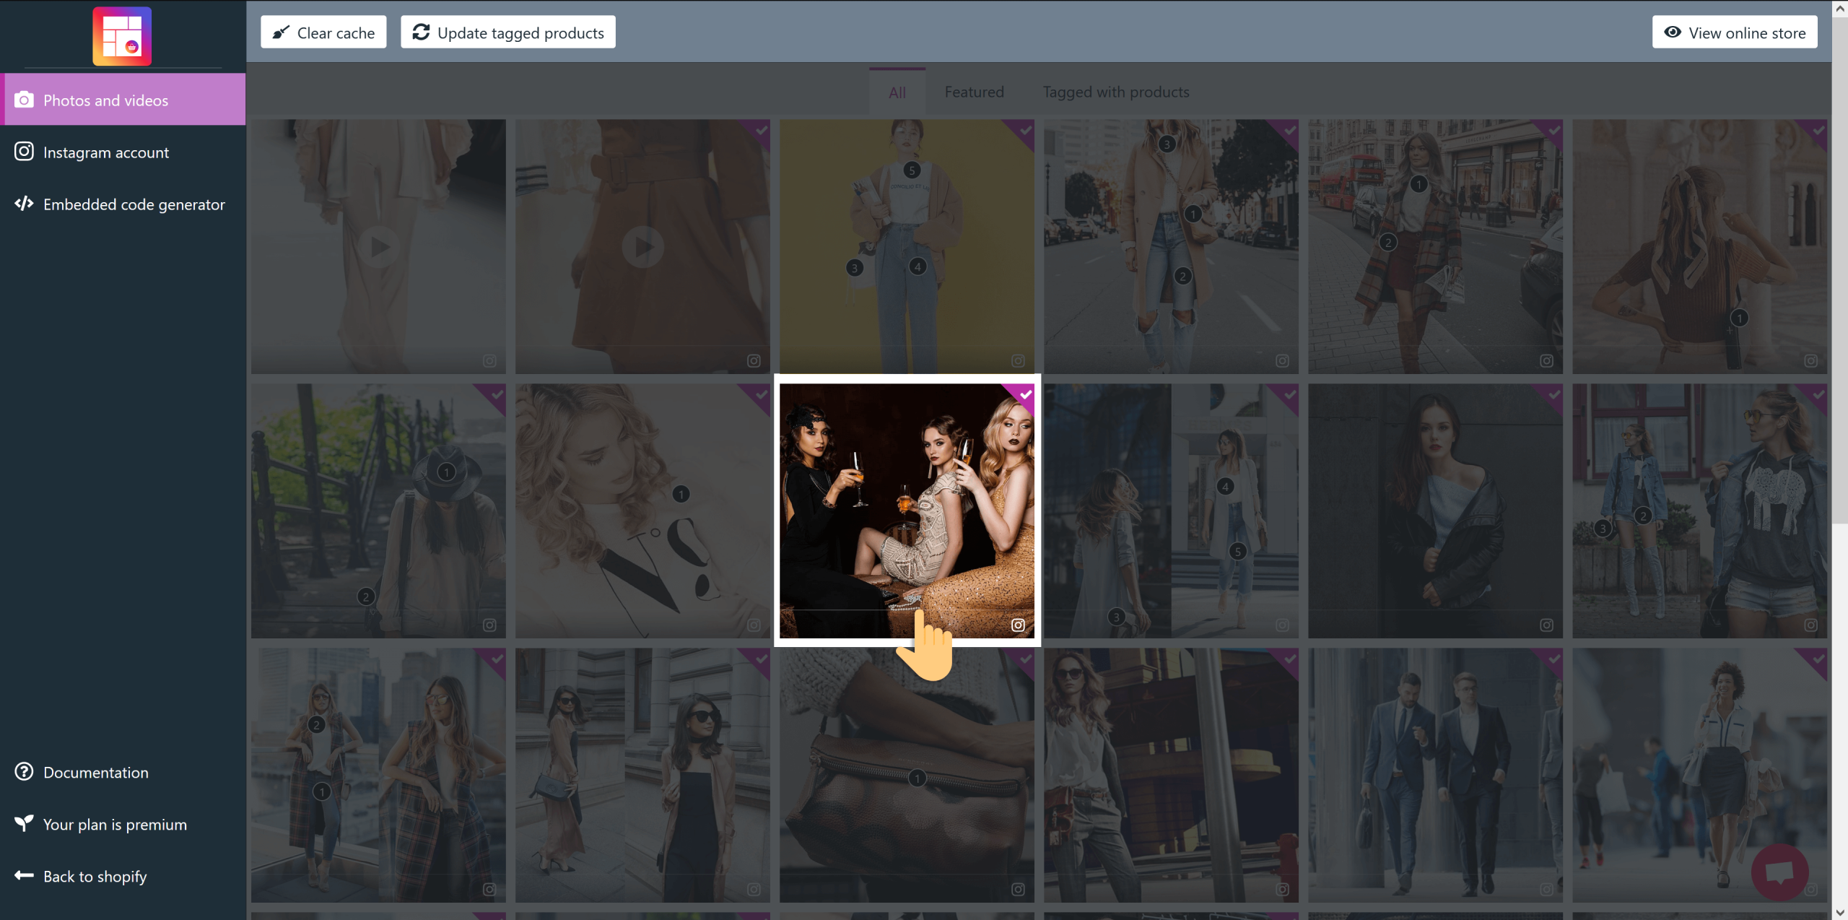This screenshot has width=1848, height=920.
Task: Click the premium plan leaf icon
Action: click(x=24, y=823)
